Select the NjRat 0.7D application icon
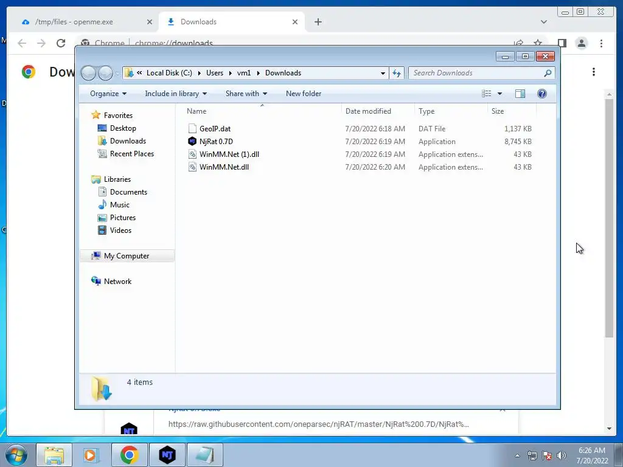Image resolution: width=623 pixels, height=467 pixels. click(192, 141)
